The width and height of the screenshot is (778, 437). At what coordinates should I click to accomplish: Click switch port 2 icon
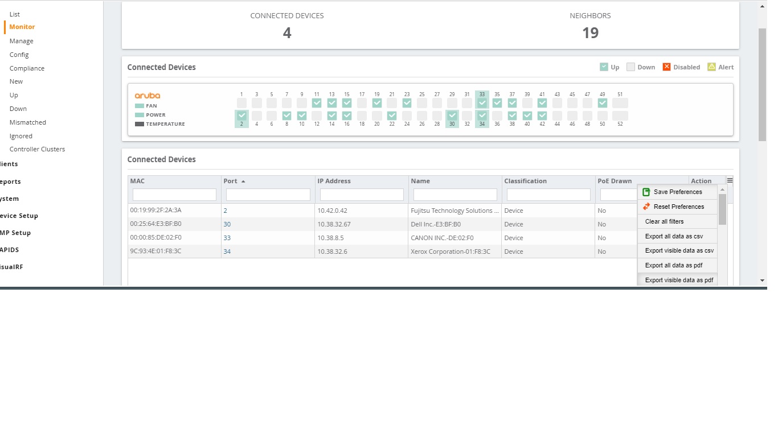(x=241, y=116)
